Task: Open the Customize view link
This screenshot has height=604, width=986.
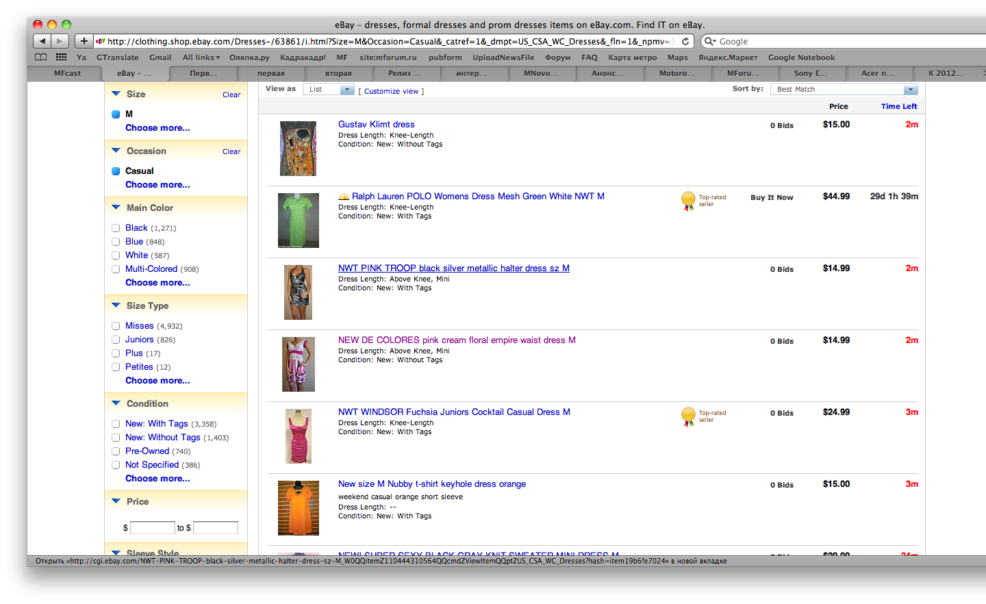Action: (x=391, y=91)
